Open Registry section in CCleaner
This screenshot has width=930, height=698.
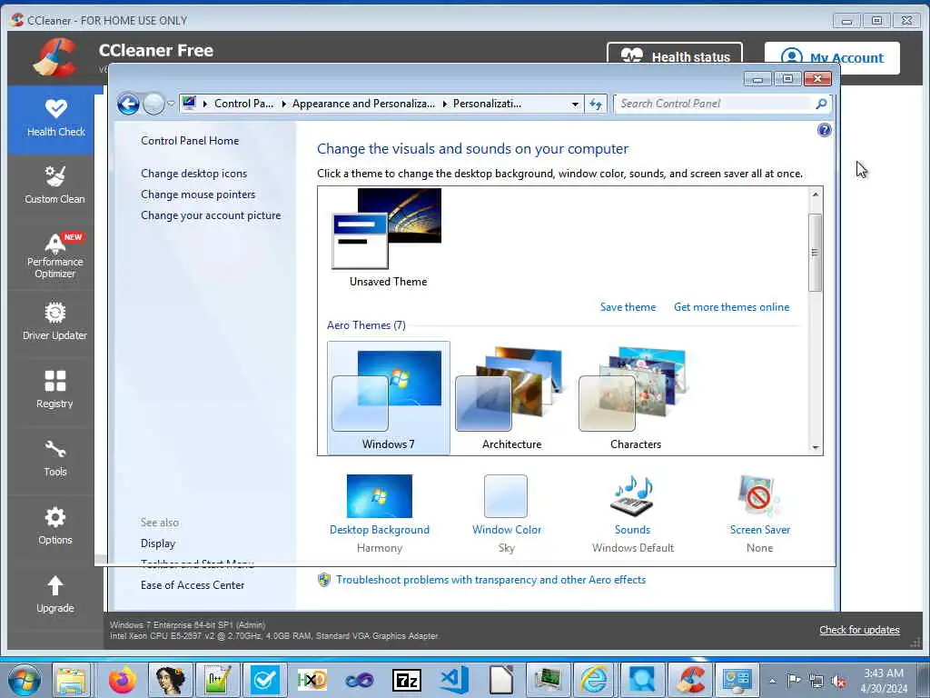(x=54, y=390)
